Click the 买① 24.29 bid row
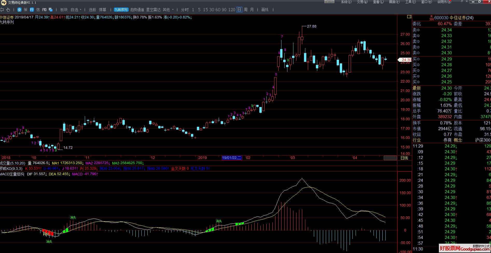Screen dimensions: 491x253 pos(452,59)
